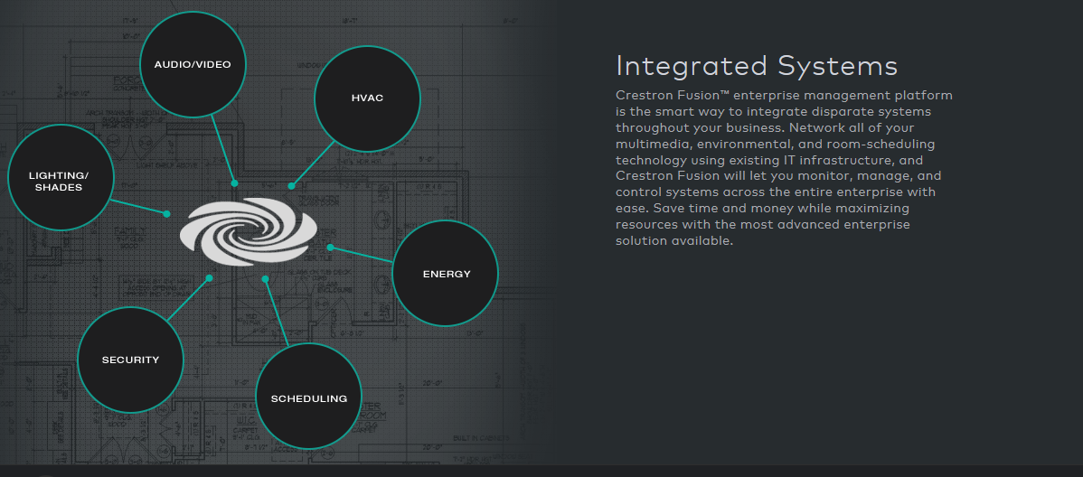Click the teal dot ending the HVAC connector
Viewport: 1083px width, 477px height.
pyautogui.click(x=291, y=186)
